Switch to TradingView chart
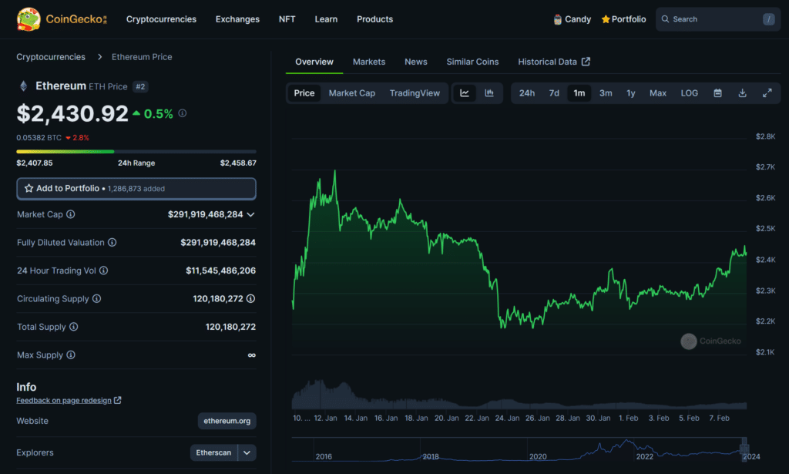The image size is (789, 474). click(415, 93)
